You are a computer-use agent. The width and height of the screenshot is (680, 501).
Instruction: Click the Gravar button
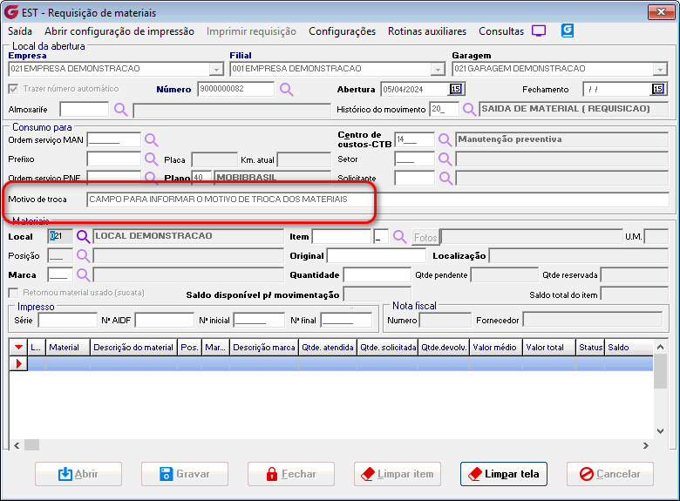[185, 474]
